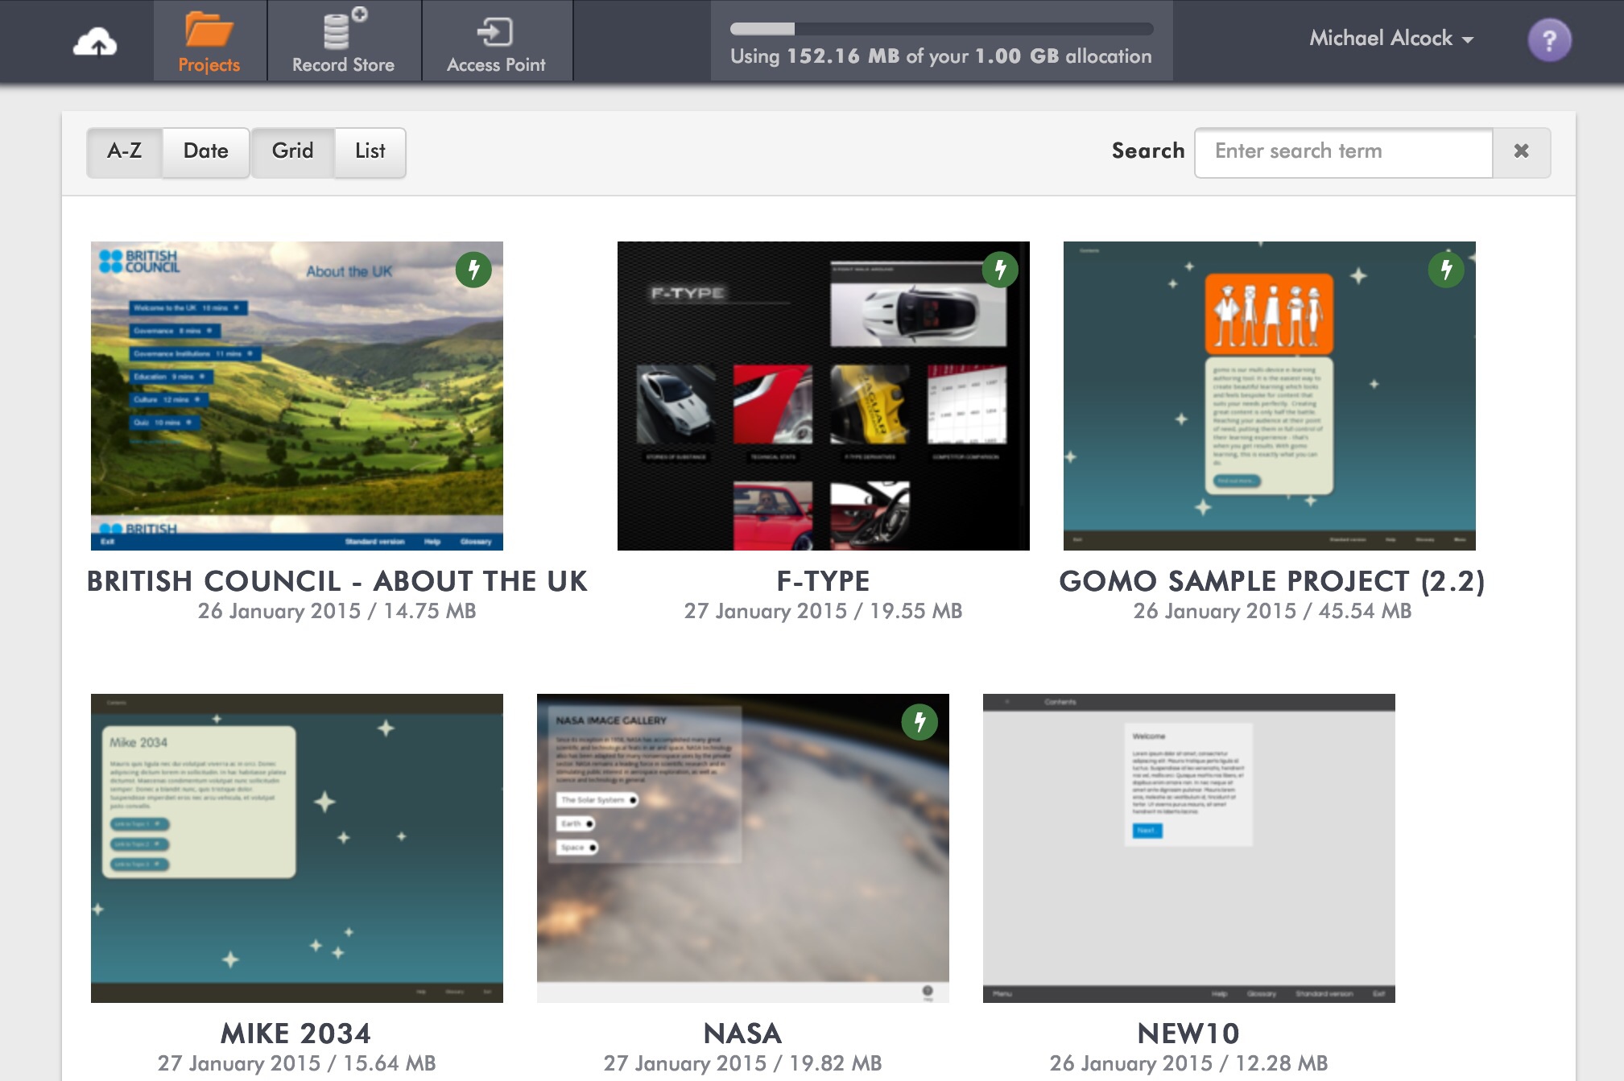Click '26 January 2015 / 14.75 MB' text
Image resolution: width=1624 pixels, height=1081 pixels.
(x=337, y=611)
